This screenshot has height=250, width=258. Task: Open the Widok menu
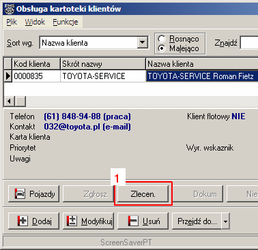point(35,22)
